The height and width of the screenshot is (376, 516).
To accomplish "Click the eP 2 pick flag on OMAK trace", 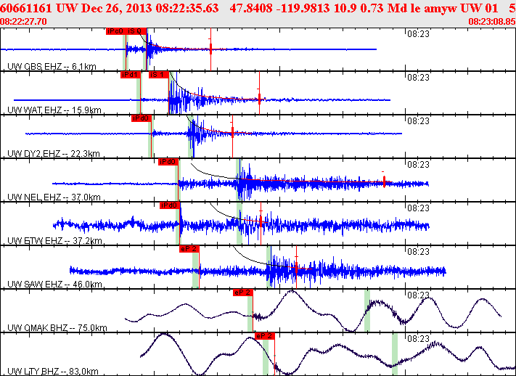I will pos(243,293).
